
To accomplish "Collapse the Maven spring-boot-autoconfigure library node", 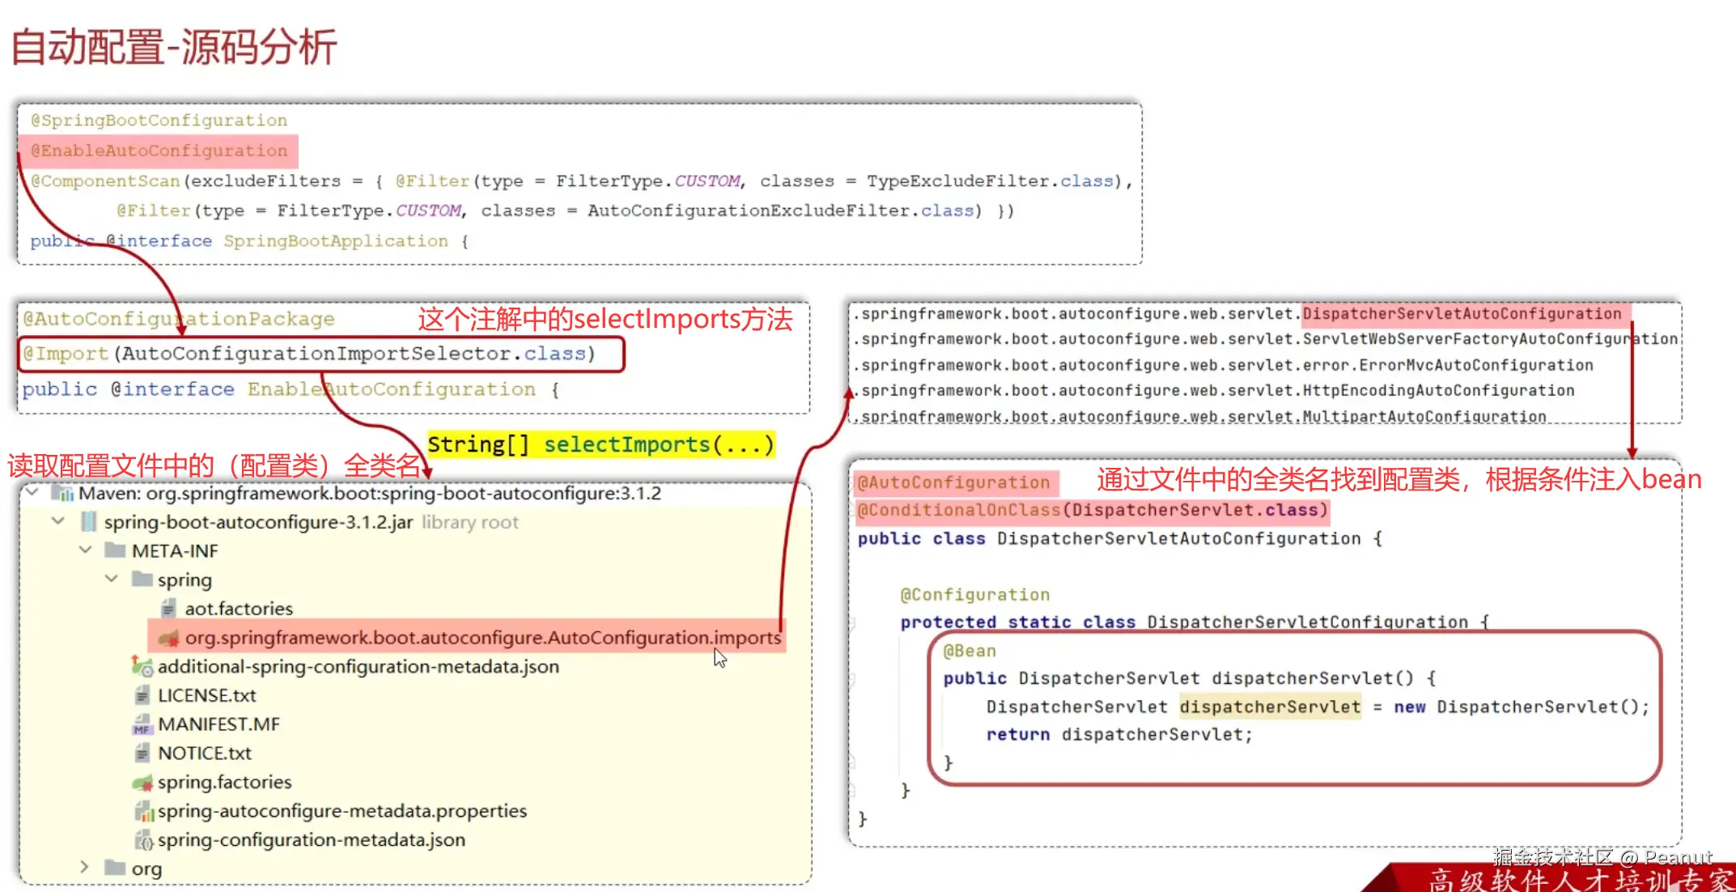I will 32,492.
